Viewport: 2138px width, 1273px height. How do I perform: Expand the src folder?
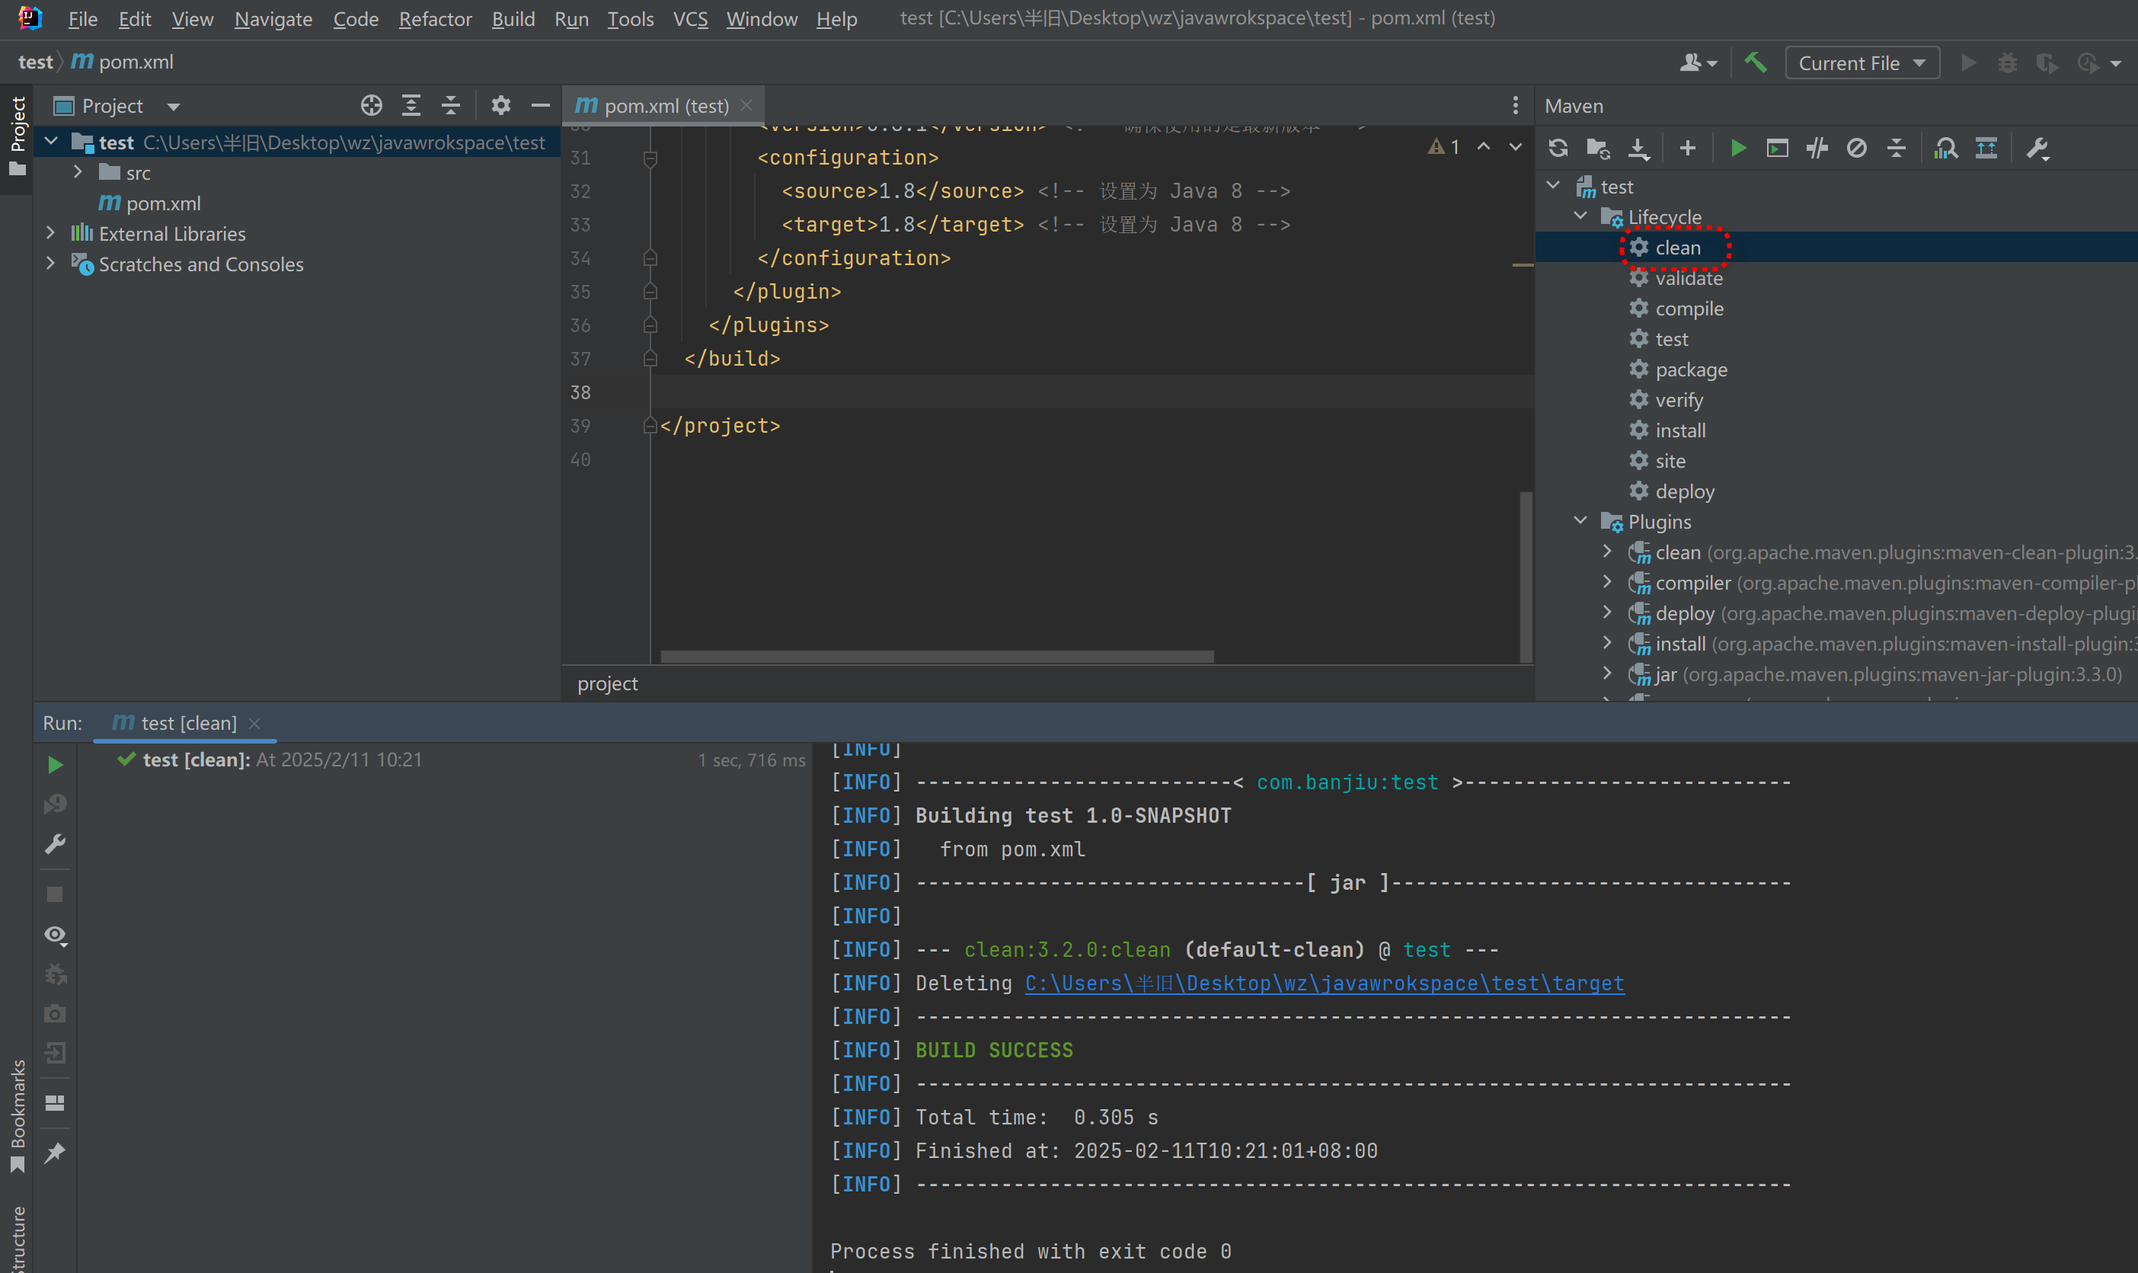[x=78, y=171]
